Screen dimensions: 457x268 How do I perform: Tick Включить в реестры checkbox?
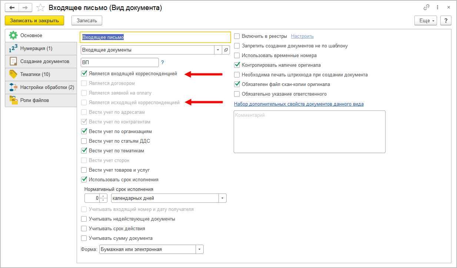click(x=237, y=36)
